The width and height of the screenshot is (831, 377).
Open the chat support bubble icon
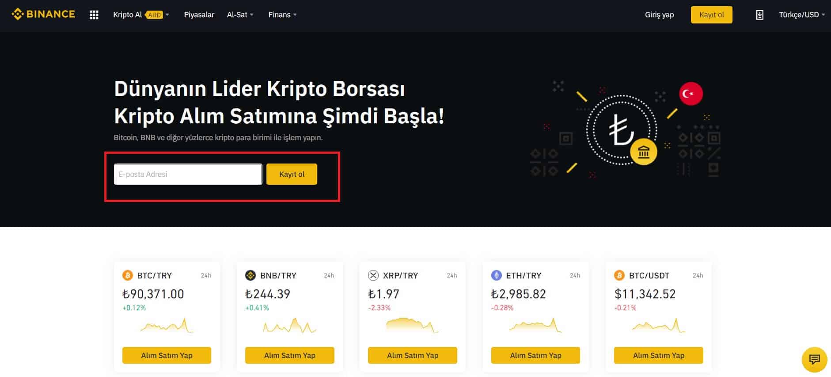(x=814, y=359)
